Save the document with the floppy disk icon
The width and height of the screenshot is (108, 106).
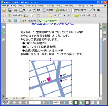tap(10, 10)
